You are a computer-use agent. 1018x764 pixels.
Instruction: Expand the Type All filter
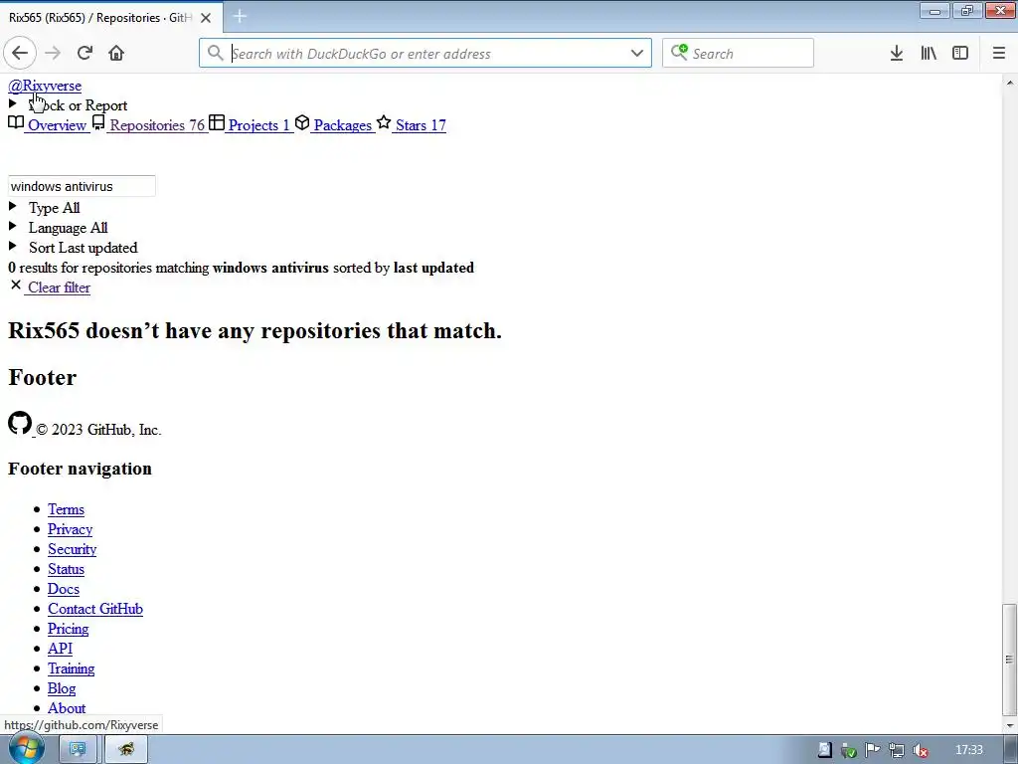pos(44,208)
